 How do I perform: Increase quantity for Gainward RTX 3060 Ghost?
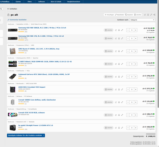point(136,77)
